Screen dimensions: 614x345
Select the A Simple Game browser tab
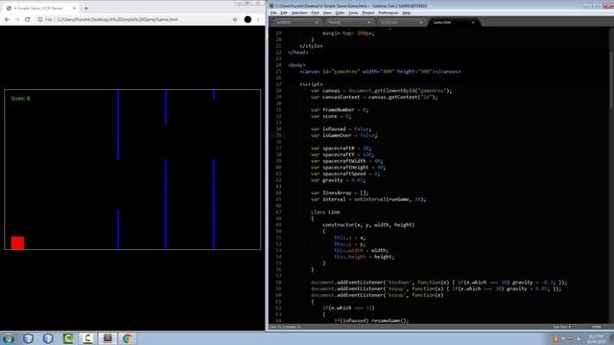(x=40, y=8)
